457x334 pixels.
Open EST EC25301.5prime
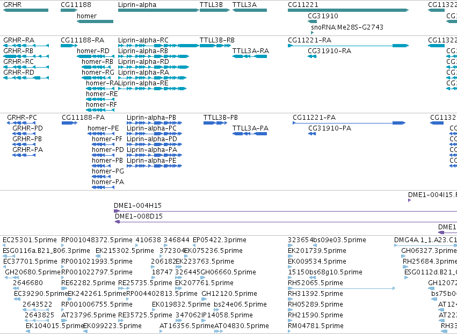tap(4, 245)
